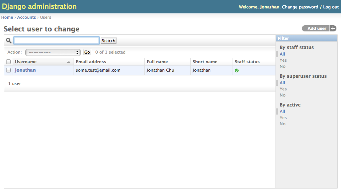The height and width of the screenshot is (195, 341).
Task: Select Yes under By active filter
Action: click(283, 118)
